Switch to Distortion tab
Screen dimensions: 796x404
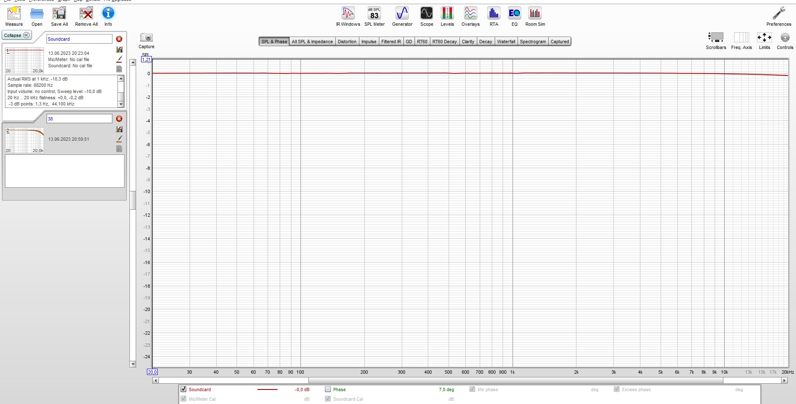[x=347, y=42]
